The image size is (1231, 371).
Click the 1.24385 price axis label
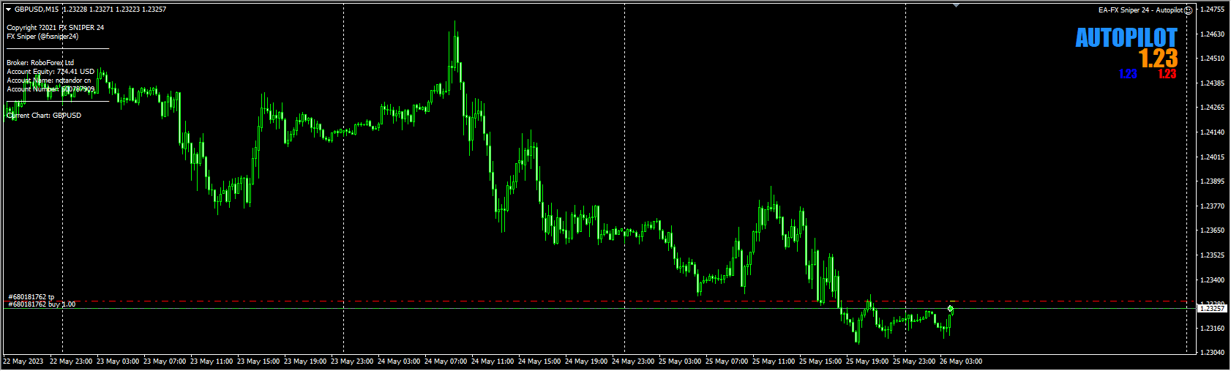point(1213,83)
